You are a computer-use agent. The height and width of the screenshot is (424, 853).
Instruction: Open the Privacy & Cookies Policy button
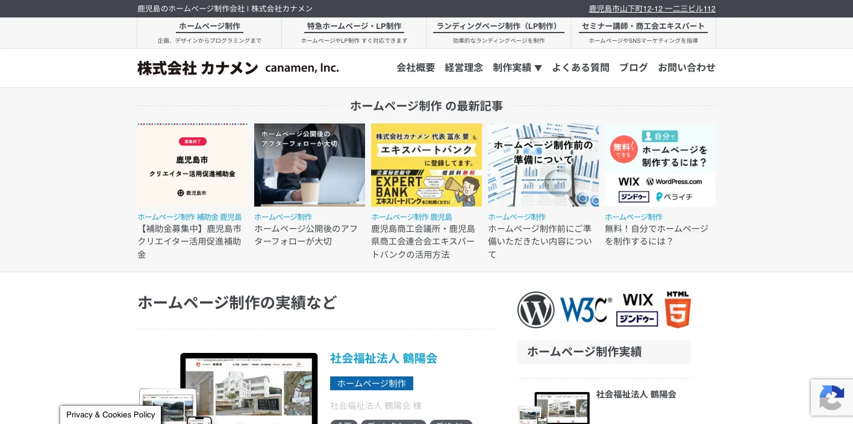(111, 414)
